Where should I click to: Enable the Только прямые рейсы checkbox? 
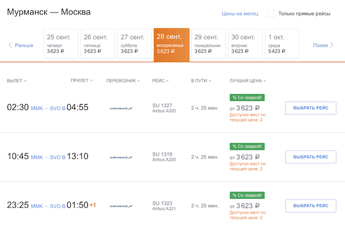[271, 14]
